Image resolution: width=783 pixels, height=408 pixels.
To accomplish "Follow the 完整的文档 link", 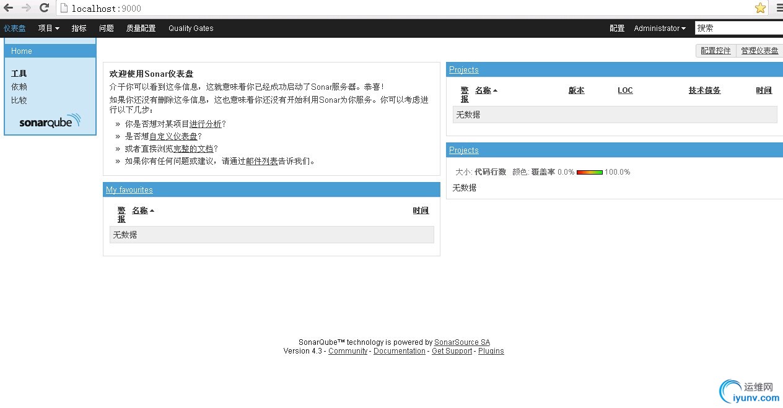I will pos(193,149).
